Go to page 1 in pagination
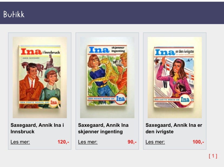 click(213, 156)
